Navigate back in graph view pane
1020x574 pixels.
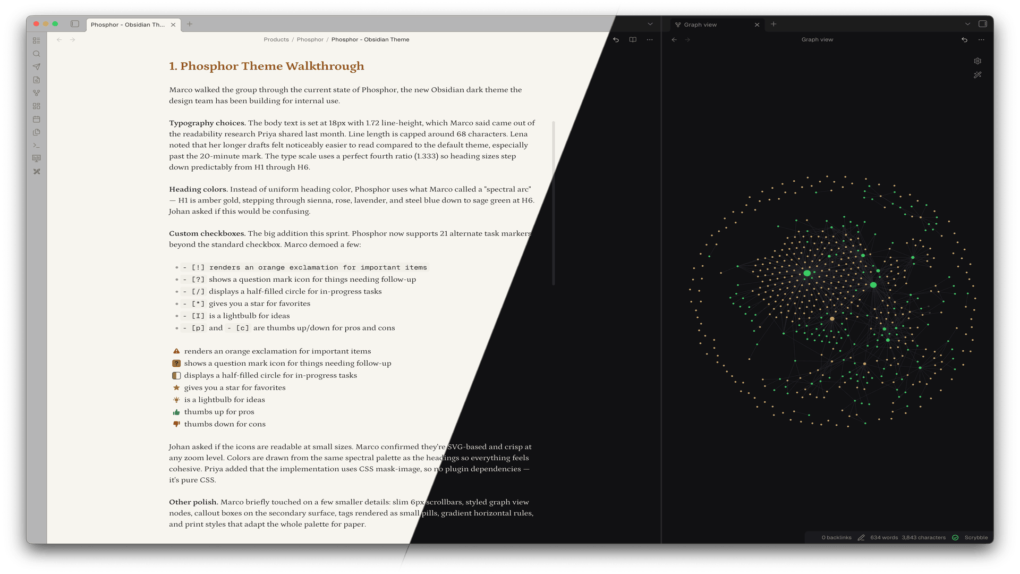(674, 40)
